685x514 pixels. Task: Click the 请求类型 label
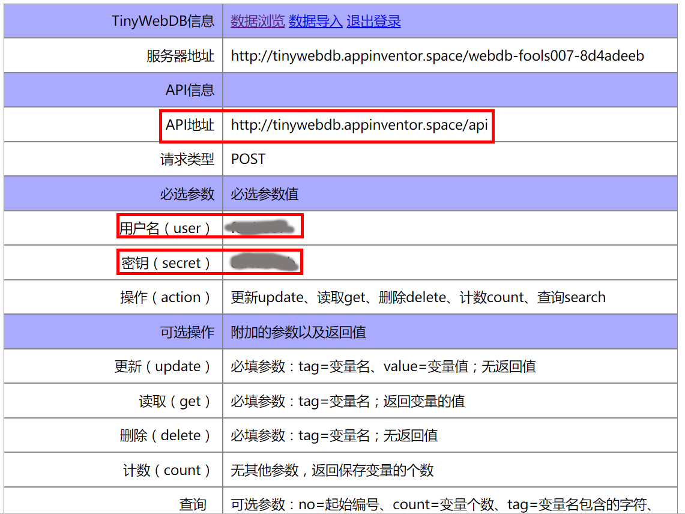click(x=187, y=159)
